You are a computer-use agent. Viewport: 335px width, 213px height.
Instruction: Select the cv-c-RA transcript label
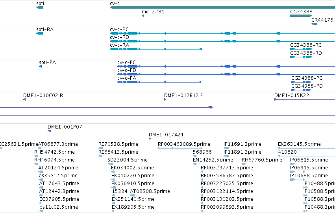tap(119, 45)
